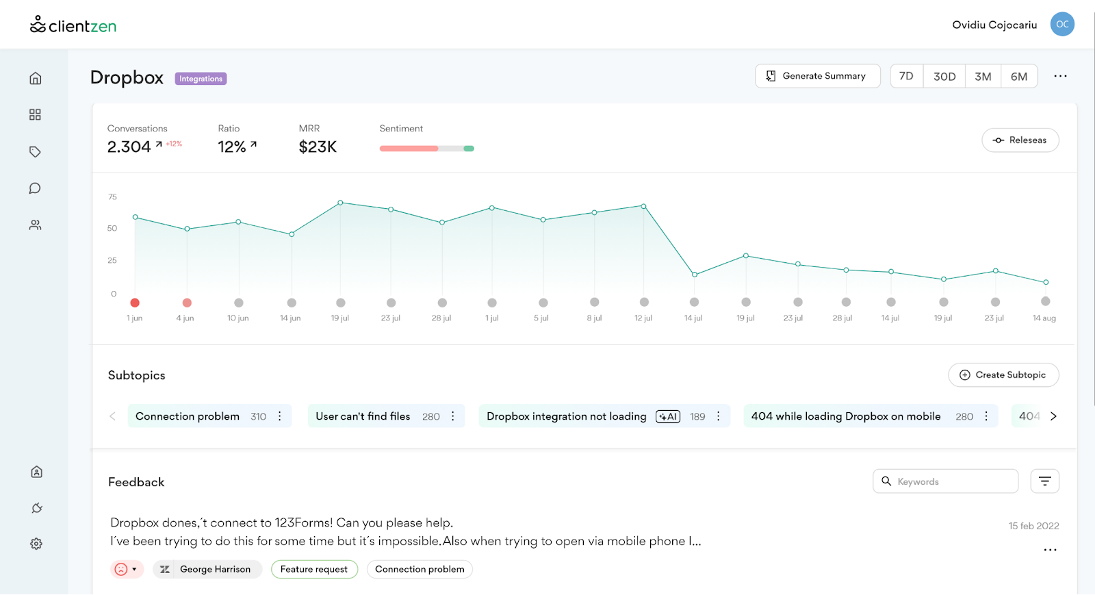1095x595 pixels.
Task: Open the negative sentiment dropdown on feedback
Action: (127, 569)
